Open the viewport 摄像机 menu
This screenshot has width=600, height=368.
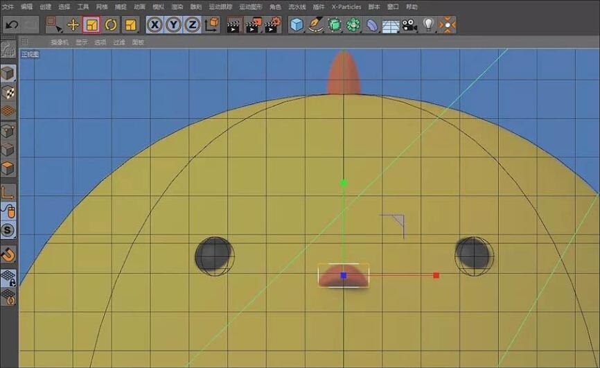click(60, 42)
